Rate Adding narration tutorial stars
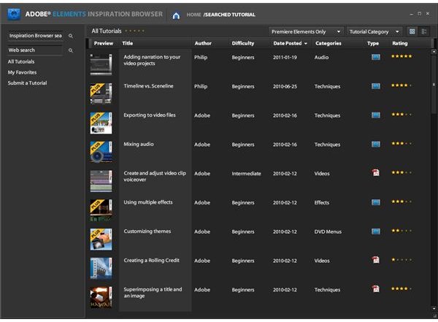 click(401, 56)
